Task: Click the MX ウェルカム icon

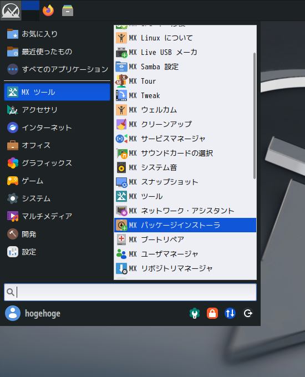Action: pos(121,110)
